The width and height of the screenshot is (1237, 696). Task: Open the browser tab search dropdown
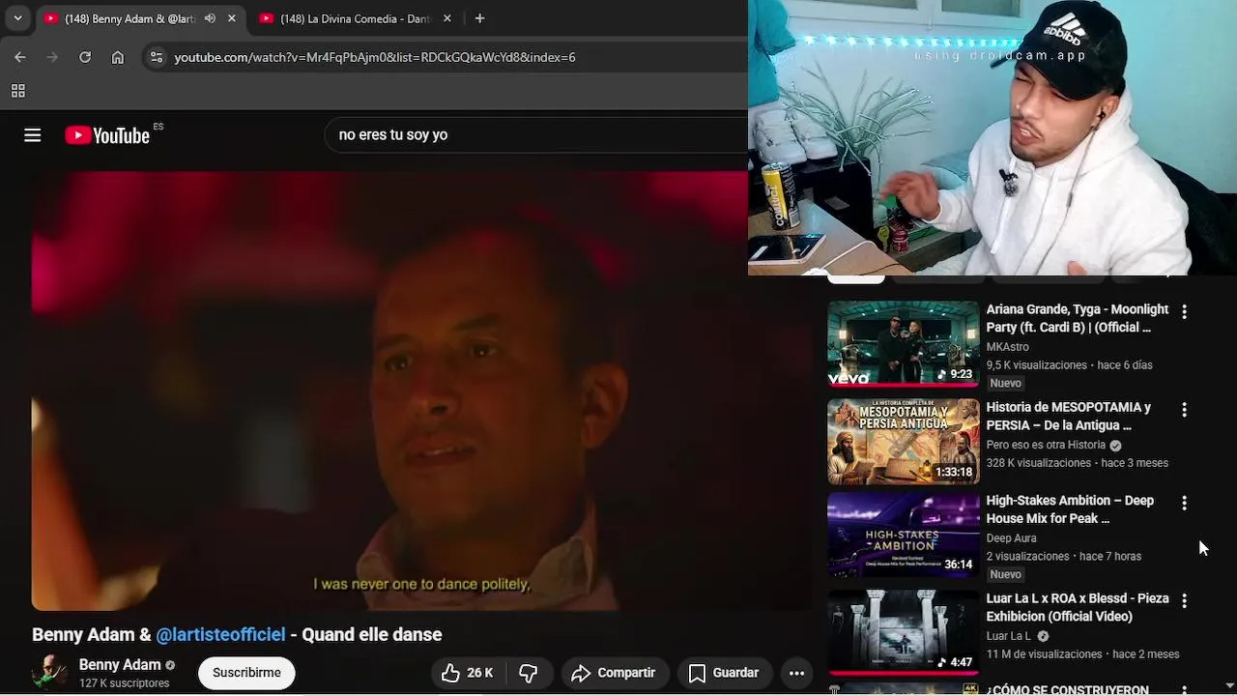click(x=17, y=18)
